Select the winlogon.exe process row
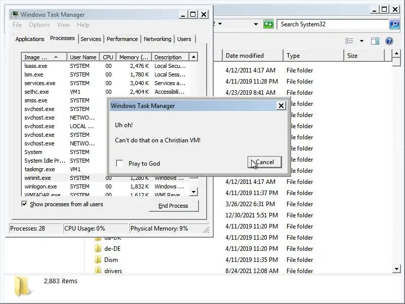 106,186
